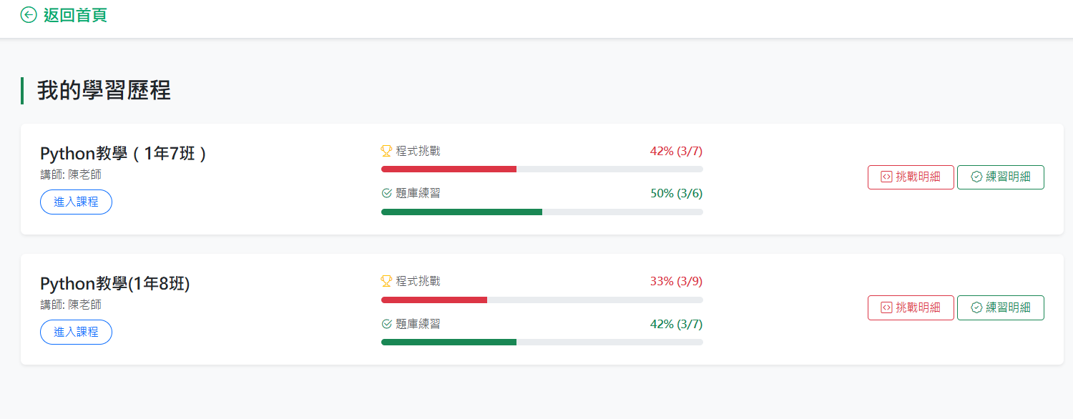Screen dimensions: 1073x419
Task: Click the green 題庫練習 progress bar for 1年7班
Action: point(461,212)
